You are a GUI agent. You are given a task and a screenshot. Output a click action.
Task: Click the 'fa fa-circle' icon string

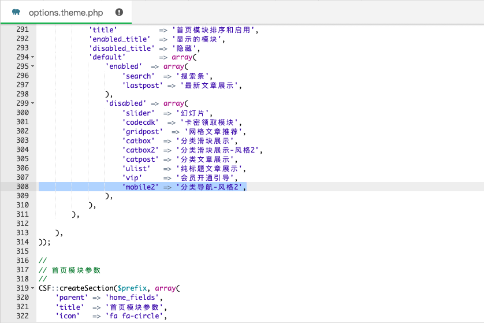[136, 316]
